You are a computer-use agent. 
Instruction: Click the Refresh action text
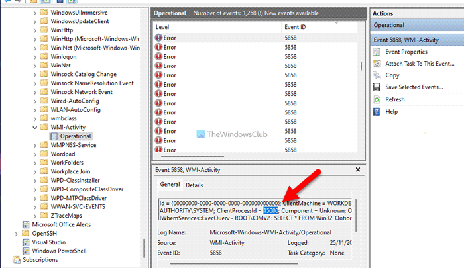[395, 99]
